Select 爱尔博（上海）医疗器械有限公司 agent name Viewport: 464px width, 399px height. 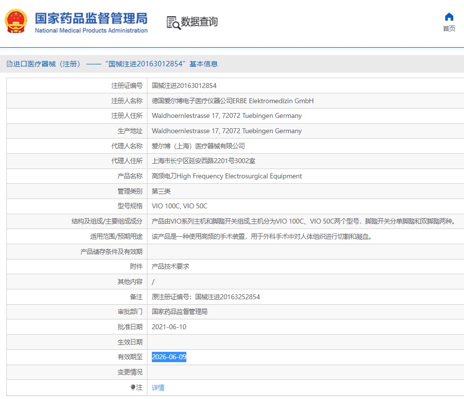click(x=198, y=146)
